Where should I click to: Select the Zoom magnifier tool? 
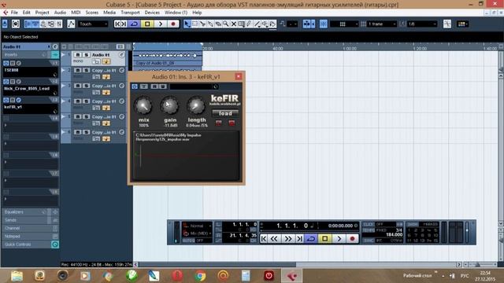click(226, 24)
